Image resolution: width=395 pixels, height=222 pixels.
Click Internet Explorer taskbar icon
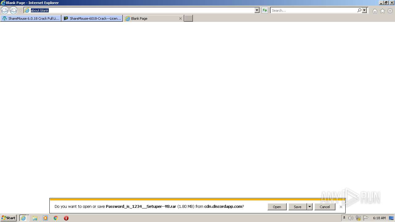[24, 218]
